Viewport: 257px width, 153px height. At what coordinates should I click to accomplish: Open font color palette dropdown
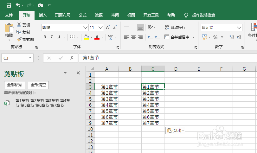click(x=102, y=37)
